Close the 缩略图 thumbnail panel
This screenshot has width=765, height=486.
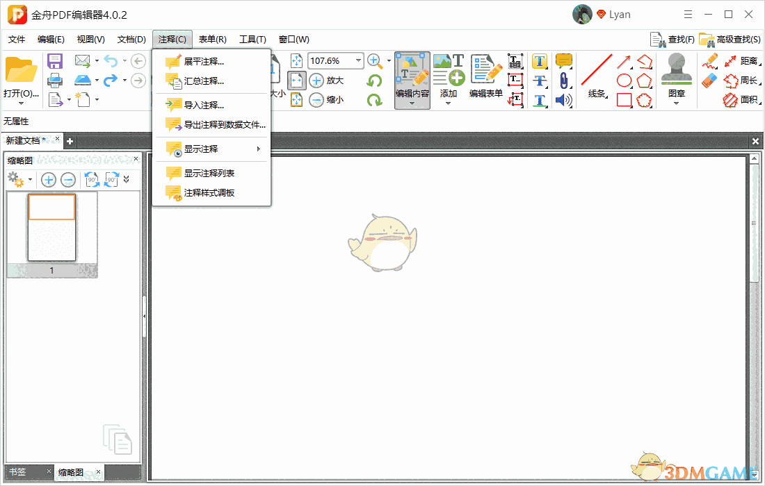coord(136,160)
